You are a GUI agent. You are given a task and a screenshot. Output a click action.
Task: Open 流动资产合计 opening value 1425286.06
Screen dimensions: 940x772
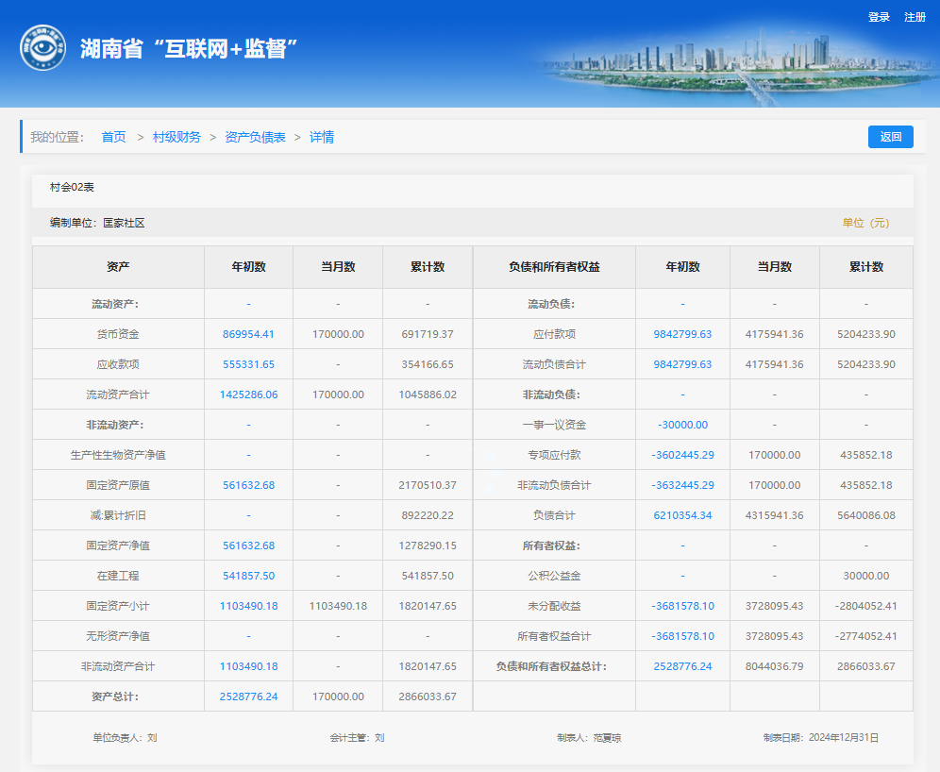pyautogui.click(x=248, y=394)
